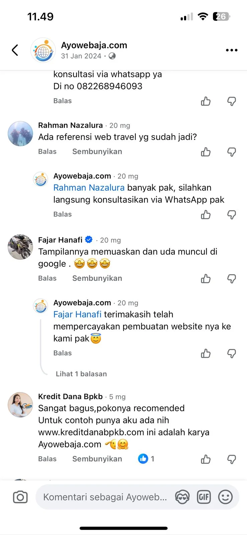Thumbs-up Kredit Dana Bpkb's comment
Image resolution: width=247 pixels, height=535 pixels.
coord(206,459)
